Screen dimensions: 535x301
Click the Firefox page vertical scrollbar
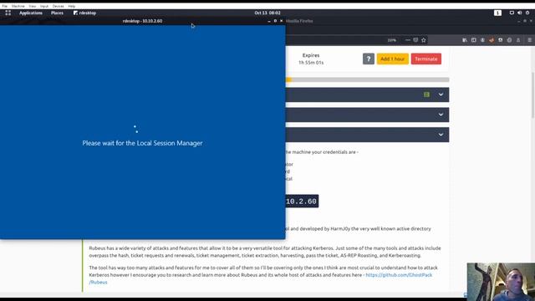point(532,95)
